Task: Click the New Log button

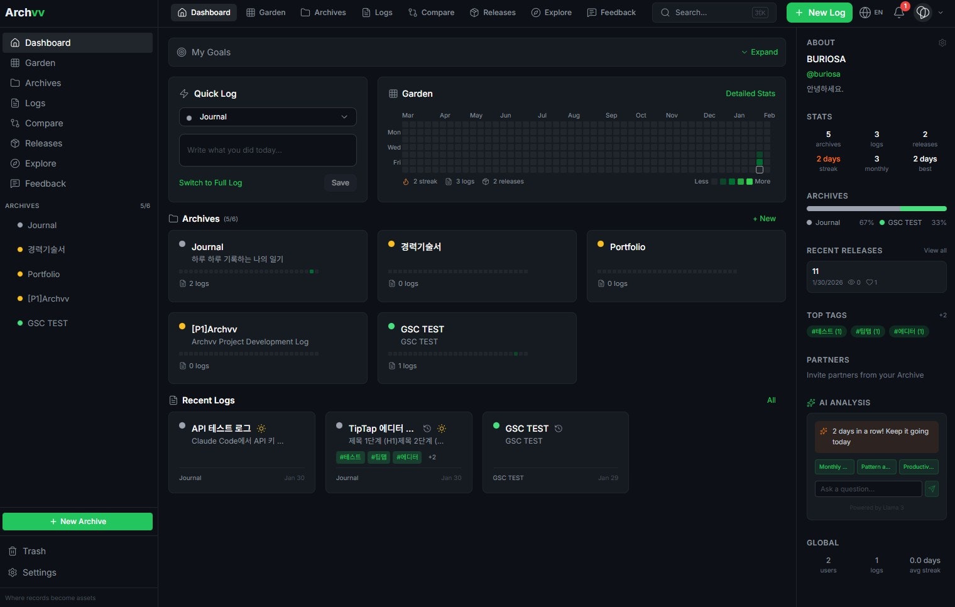Action: (x=819, y=12)
